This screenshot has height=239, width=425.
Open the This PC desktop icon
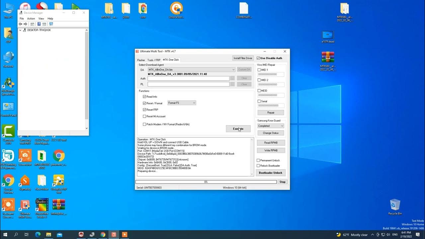click(x=8, y=10)
